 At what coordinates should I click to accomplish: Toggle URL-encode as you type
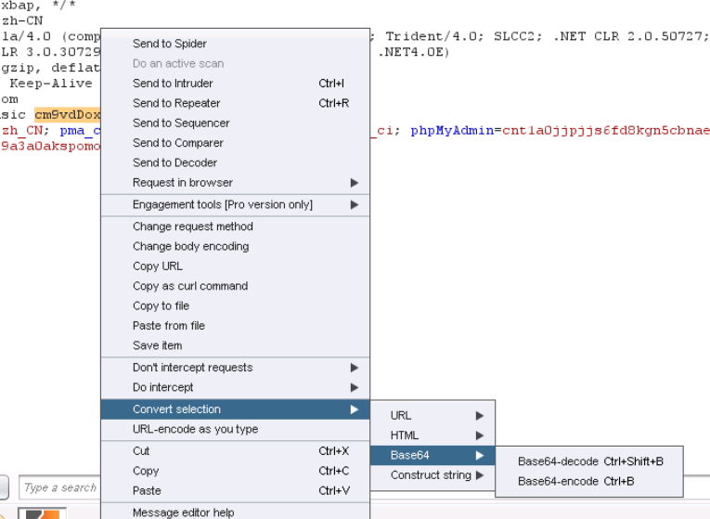point(195,429)
